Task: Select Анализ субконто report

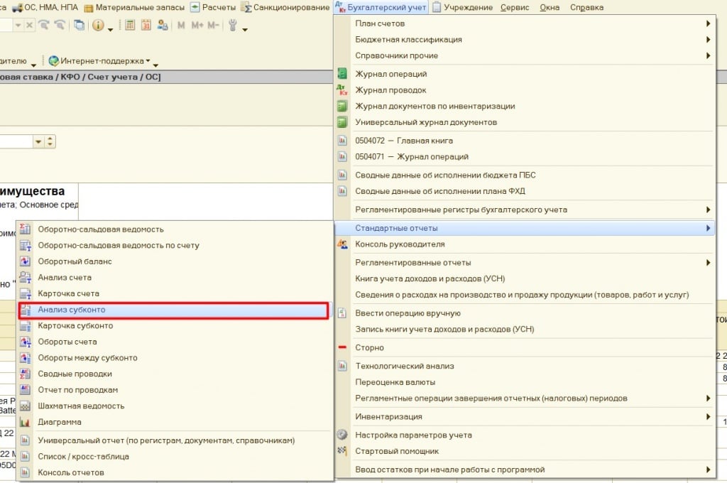Action: coord(72,310)
